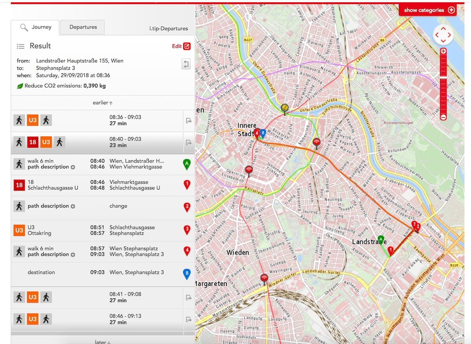This screenshot has width=471, height=344.
Task: Click the upward pan arrow in the map compass
Action: point(443,27)
